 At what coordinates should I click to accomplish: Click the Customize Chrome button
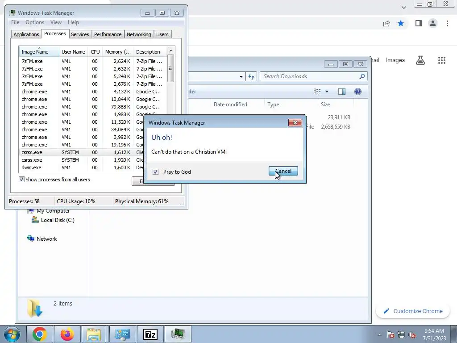(413, 311)
